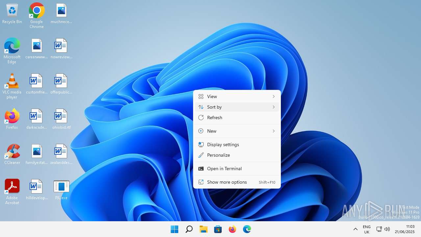Select the hilldevelop Word document icon
Viewport: 421px width, 237px height.
37,190
